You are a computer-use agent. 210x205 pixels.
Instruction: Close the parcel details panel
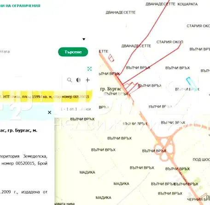point(49,112)
